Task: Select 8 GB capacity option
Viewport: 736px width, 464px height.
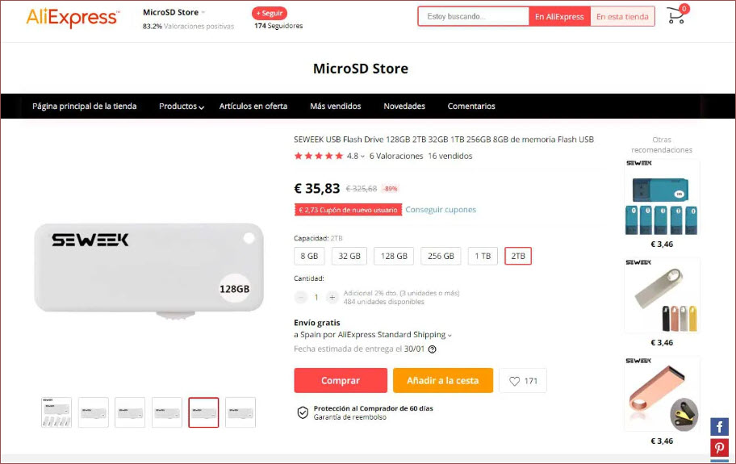Action: (309, 256)
